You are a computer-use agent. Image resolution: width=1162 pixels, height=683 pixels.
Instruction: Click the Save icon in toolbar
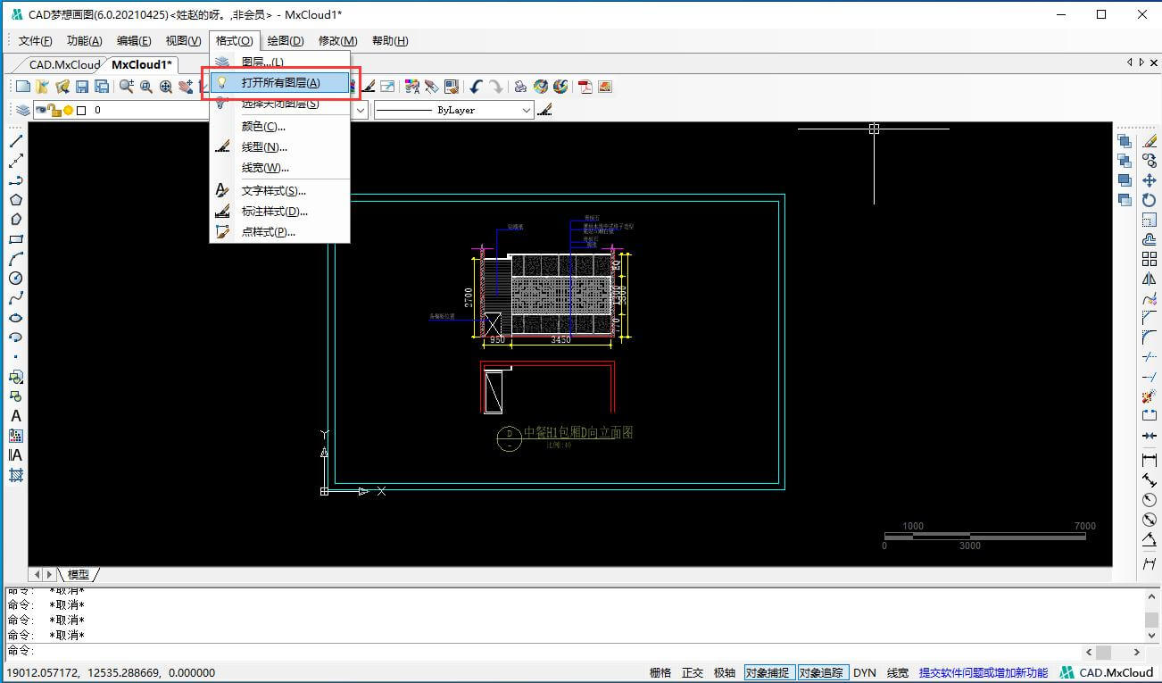(82, 87)
